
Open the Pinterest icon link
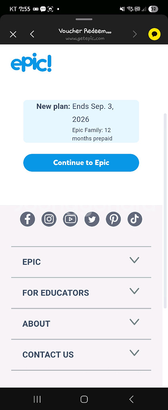click(113, 219)
